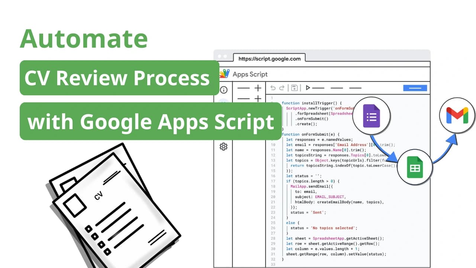Screen dimensions: 476x268
Task: Click the 'with Google Apps Script' banner
Action: (x=151, y=121)
